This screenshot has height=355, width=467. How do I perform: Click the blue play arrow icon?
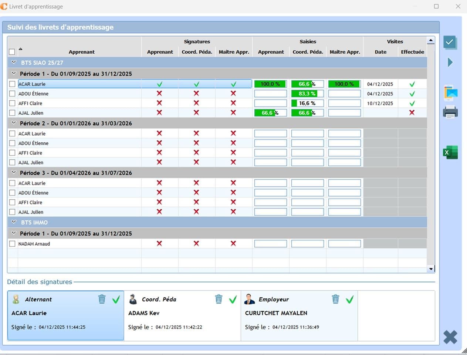click(x=450, y=62)
